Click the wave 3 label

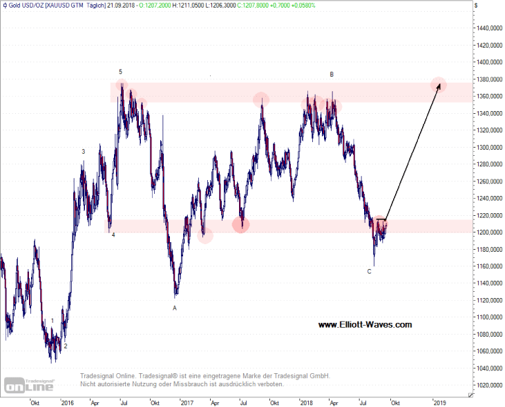click(x=84, y=152)
